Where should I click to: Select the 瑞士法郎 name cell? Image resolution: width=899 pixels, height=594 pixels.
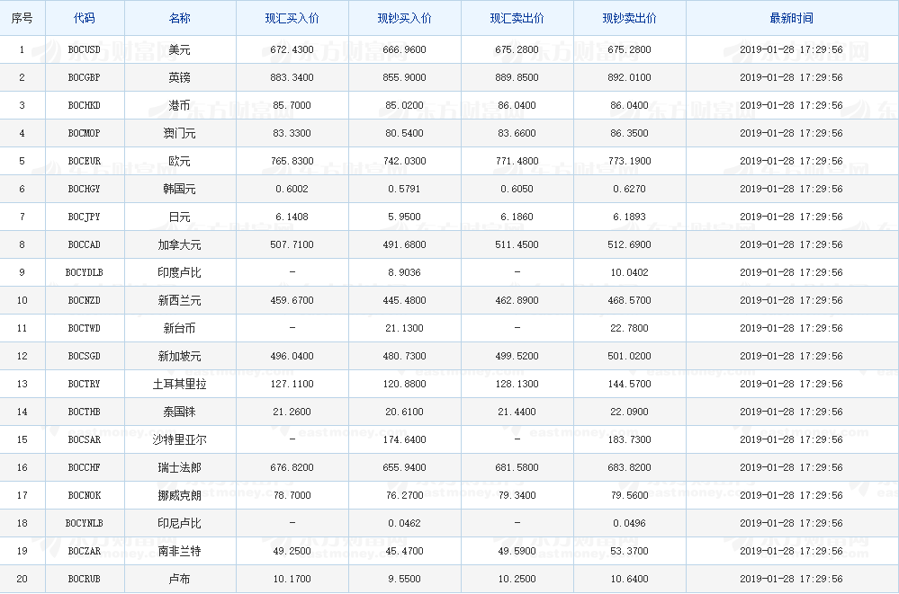pyautogui.click(x=179, y=468)
